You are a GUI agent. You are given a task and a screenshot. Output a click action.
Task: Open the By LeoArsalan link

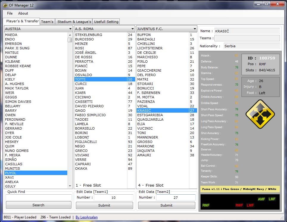pos(86,217)
